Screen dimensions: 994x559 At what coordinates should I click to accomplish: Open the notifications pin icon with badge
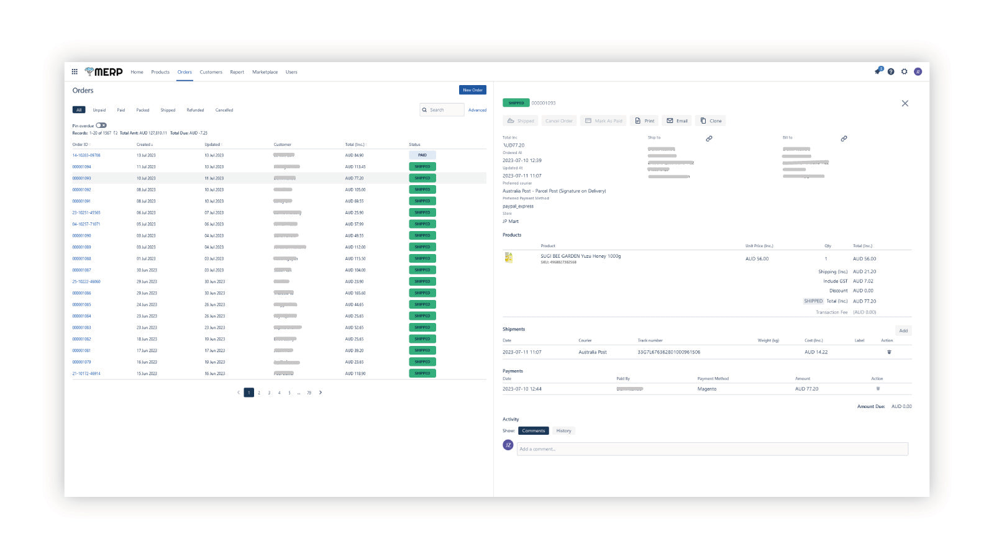878,71
